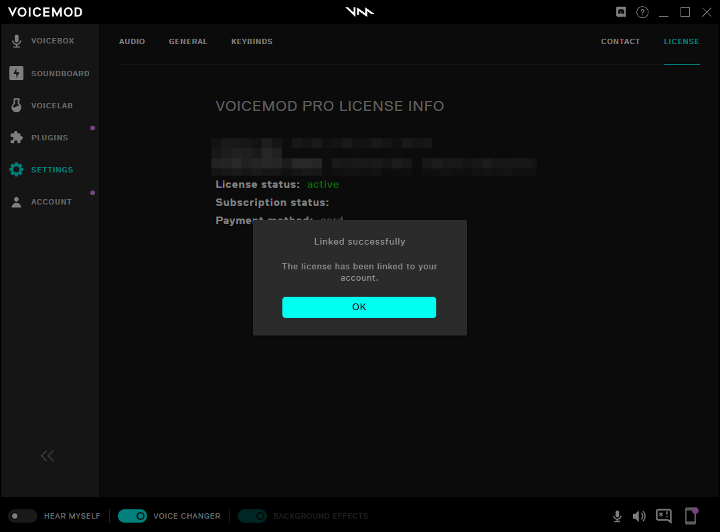The image size is (720, 532).
Task: Disable the Voice Changer toggle
Action: [x=132, y=516]
